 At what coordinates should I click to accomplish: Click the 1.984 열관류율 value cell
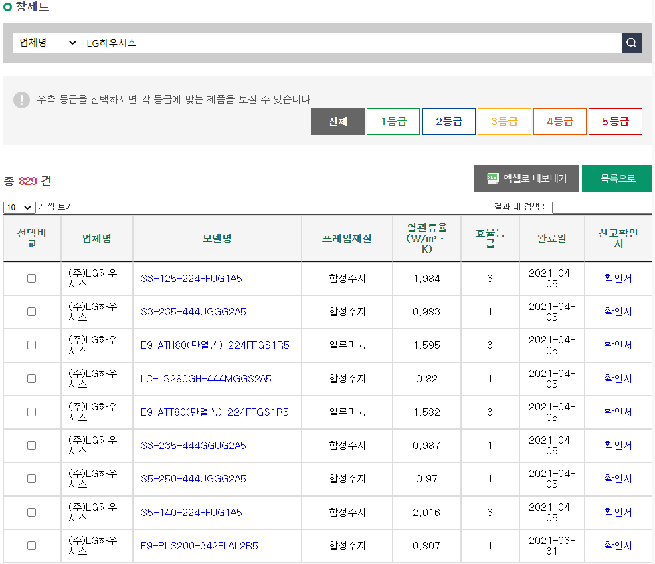(426, 278)
